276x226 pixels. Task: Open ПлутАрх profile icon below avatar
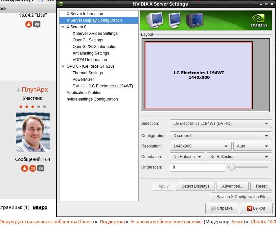25,168
